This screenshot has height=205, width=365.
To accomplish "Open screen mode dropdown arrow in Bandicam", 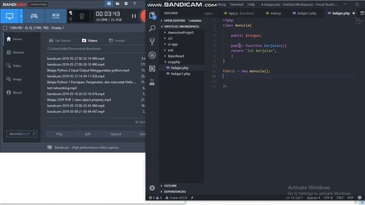I will [x=21, y=16].
